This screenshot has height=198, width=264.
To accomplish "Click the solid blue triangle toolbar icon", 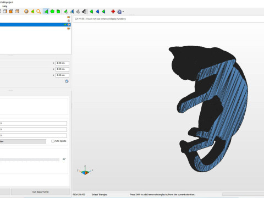I will [x=97, y=12].
